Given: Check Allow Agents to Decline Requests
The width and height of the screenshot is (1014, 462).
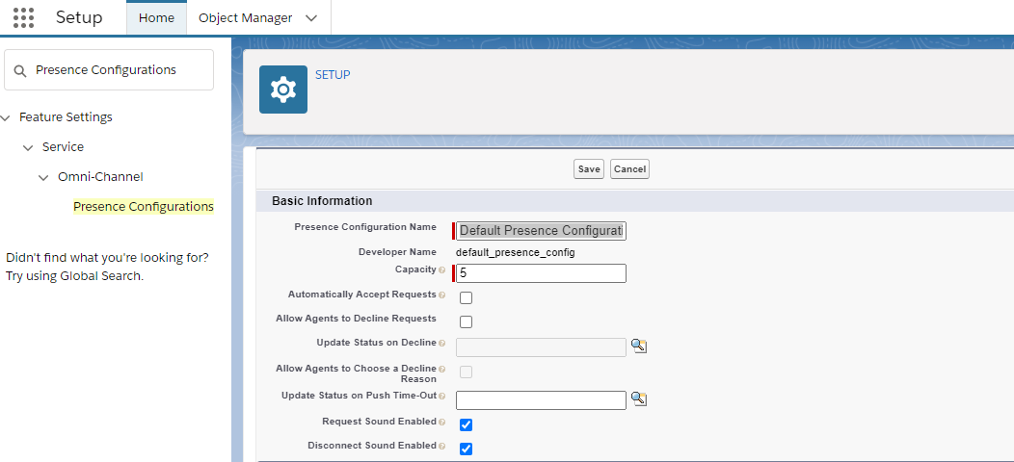Looking at the screenshot, I should pyautogui.click(x=466, y=321).
